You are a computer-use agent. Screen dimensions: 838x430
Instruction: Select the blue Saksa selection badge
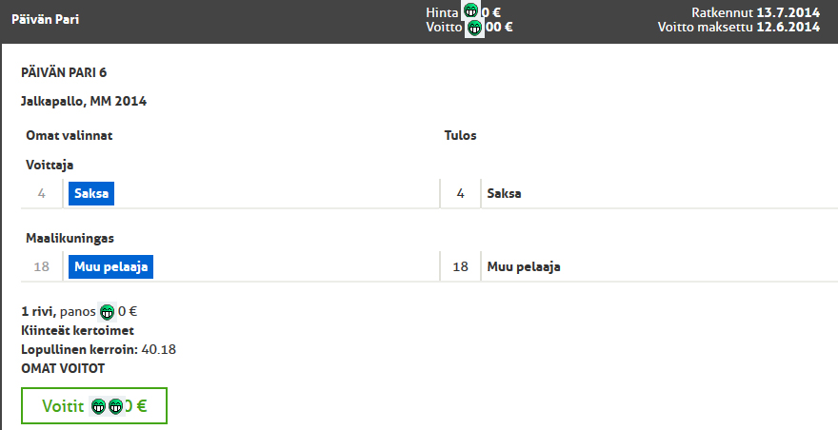[91, 193]
